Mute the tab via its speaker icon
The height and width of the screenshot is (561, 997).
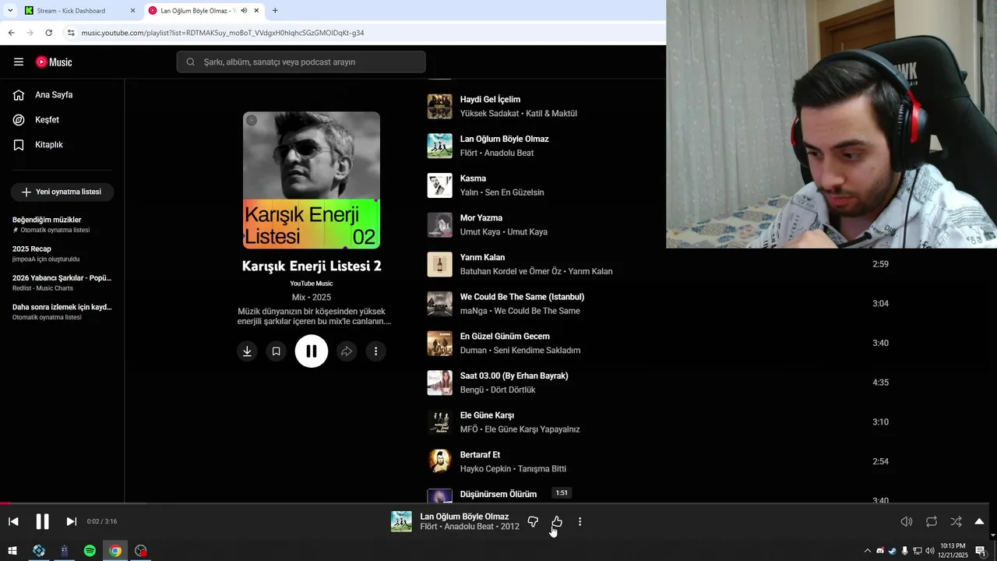point(244,11)
